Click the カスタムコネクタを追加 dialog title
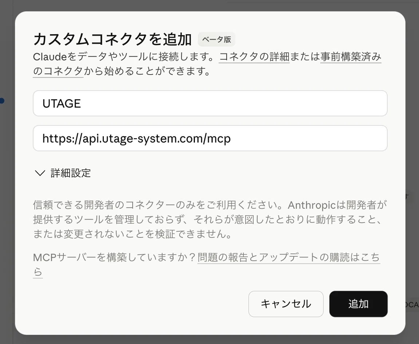Viewport: 419px width, 344px height. pos(112,39)
